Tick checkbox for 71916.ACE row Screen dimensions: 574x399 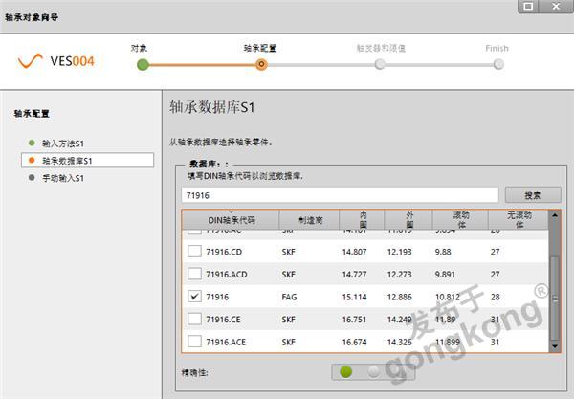point(194,342)
